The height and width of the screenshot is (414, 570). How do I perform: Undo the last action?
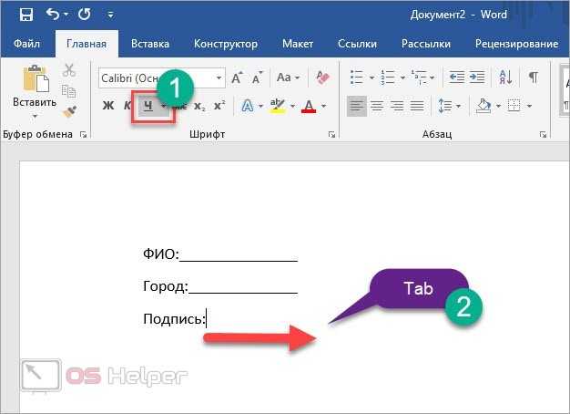click(52, 15)
